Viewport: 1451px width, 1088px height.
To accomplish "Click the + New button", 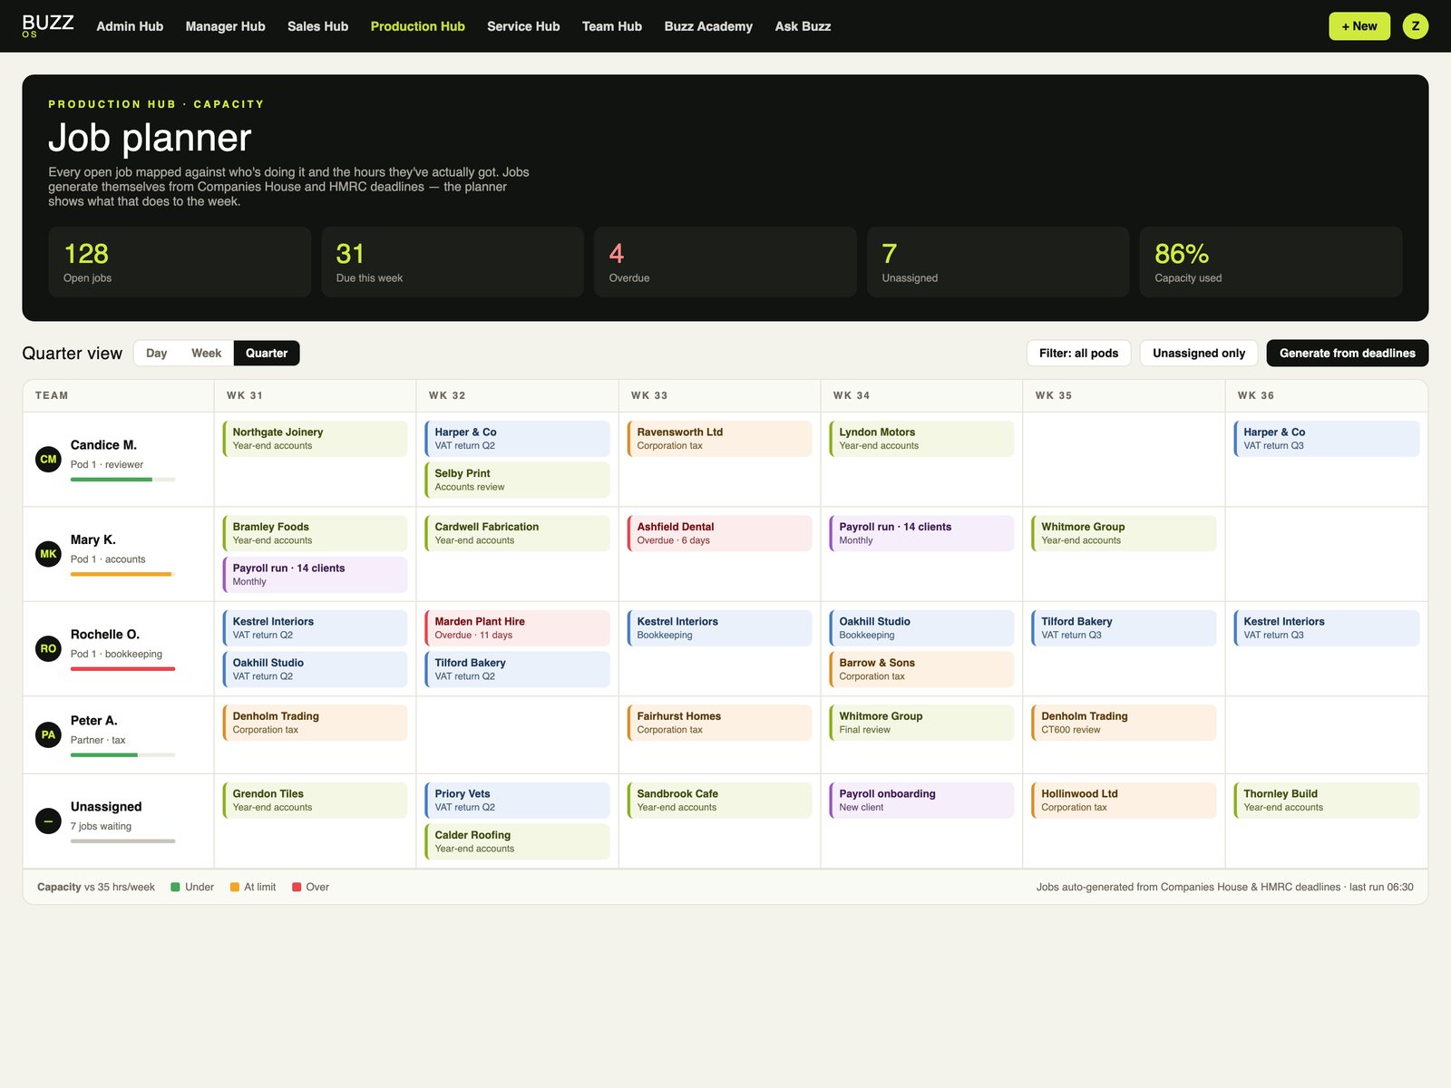I will [x=1359, y=26].
